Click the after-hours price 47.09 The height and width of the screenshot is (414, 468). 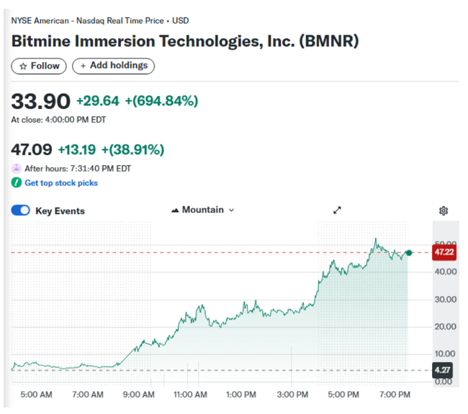click(32, 149)
